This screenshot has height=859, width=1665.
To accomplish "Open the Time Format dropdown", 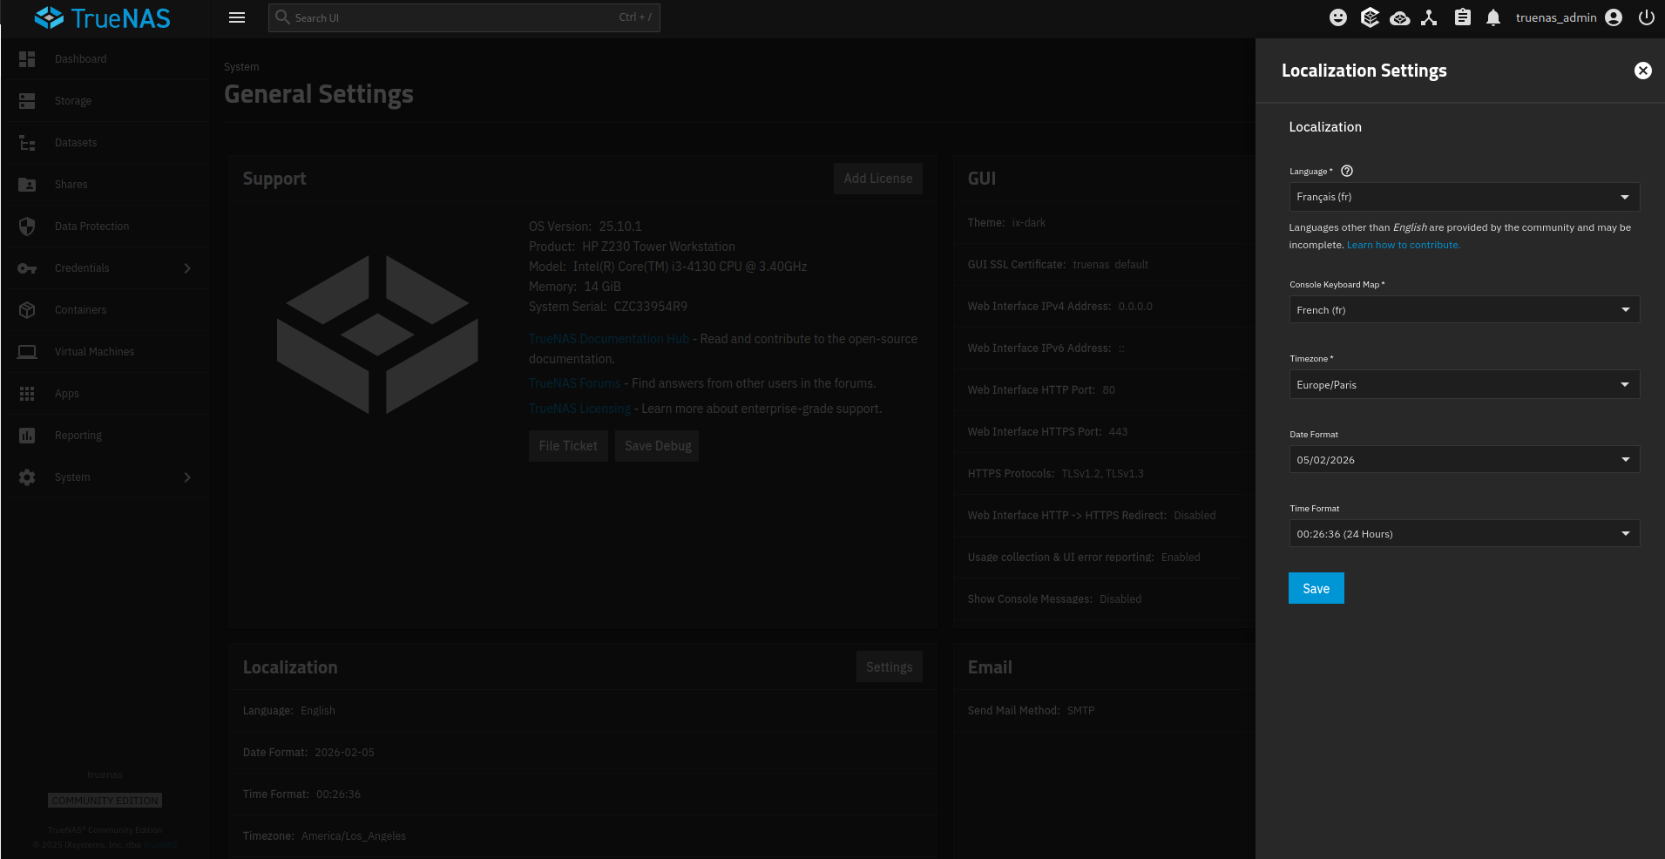I will (x=1464, y=534).
